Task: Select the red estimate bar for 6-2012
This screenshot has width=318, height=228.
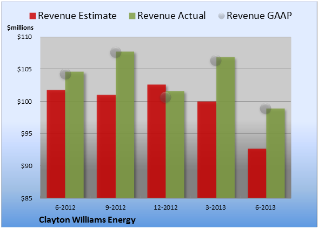Action: 56,144
